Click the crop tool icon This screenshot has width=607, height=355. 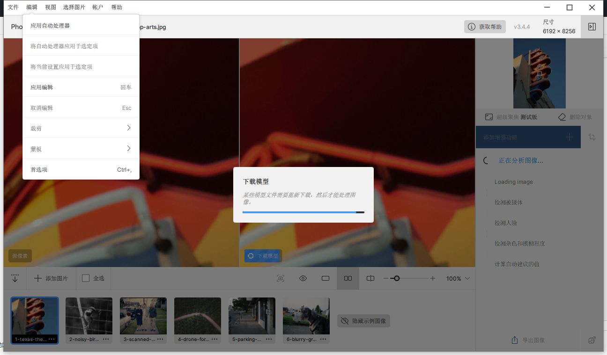coord(592,137)
